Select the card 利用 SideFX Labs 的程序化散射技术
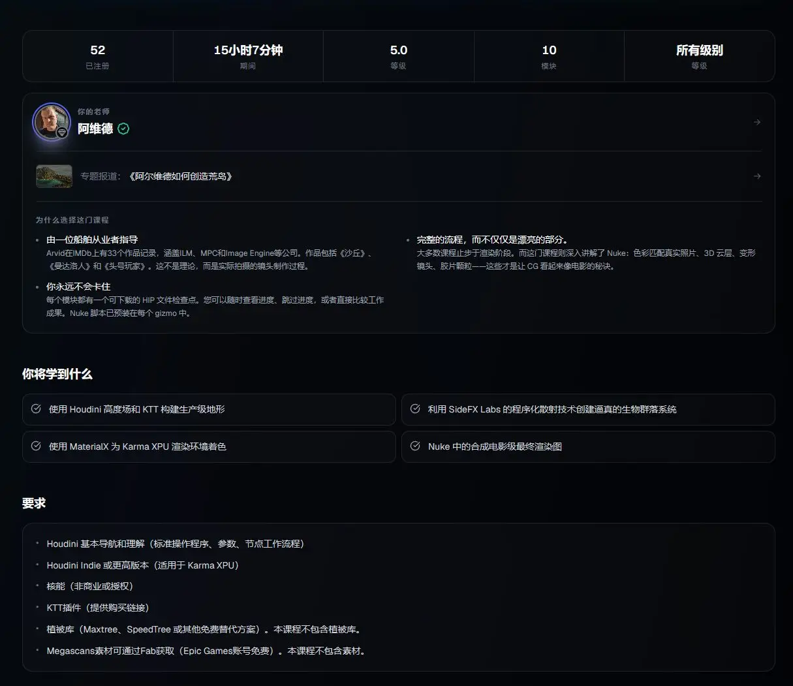Screen dimensions: 793x686 (x=588, y=409)
